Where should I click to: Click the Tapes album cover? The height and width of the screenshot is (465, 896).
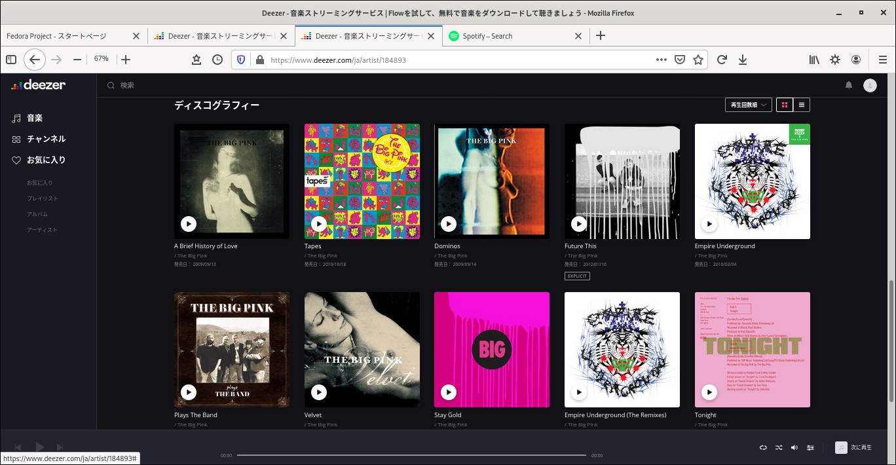(362, 181)
